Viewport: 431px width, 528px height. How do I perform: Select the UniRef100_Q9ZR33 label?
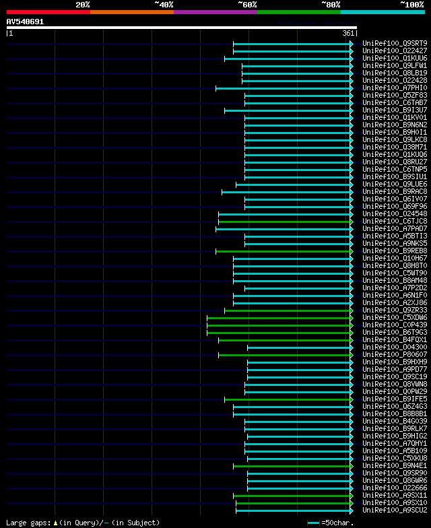395,310
